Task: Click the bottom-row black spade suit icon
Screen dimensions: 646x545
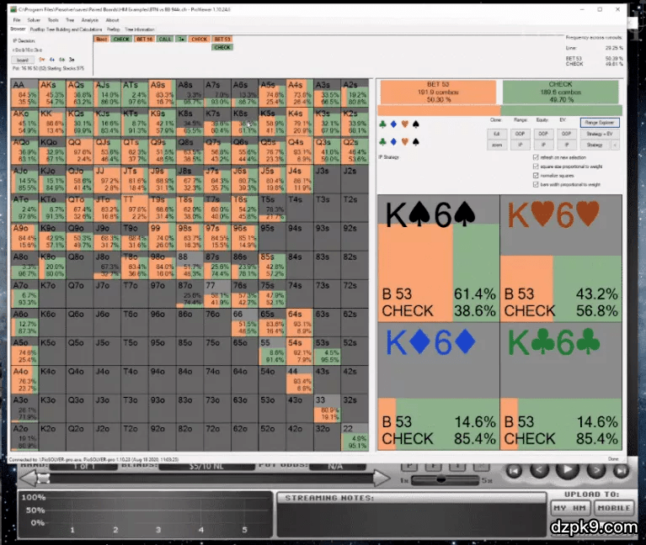Action: pyautogui.click(x=414, y=141)
